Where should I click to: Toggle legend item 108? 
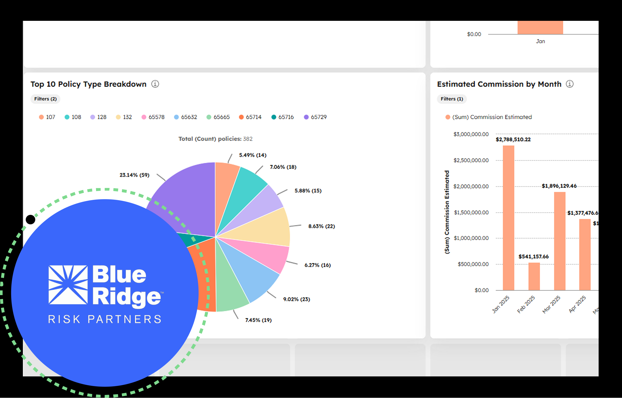pyautogui.click(x=73, y=117)
